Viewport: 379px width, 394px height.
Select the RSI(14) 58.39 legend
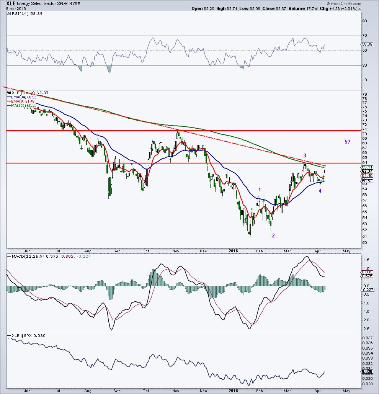click(25, 13)
